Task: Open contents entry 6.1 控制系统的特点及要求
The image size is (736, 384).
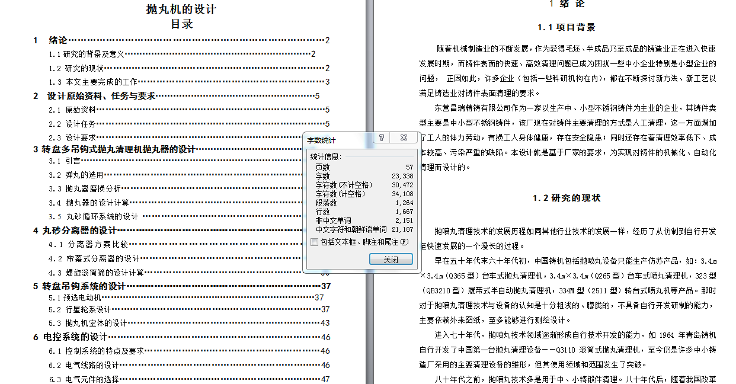Action: pyautogui.click(x=189, y=351)
